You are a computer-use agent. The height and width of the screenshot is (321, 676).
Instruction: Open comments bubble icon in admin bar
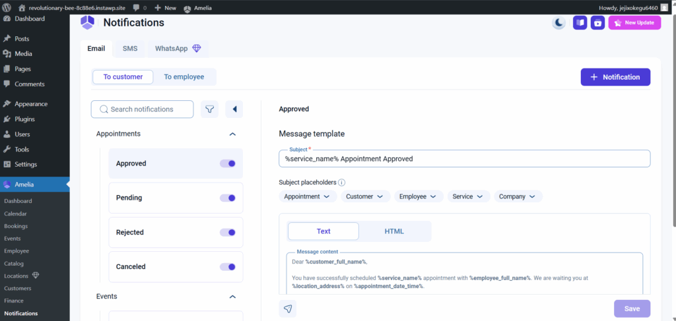136,8
